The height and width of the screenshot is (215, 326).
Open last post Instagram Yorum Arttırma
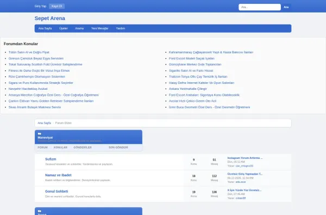pyautogui.click(x=245, y=158)
